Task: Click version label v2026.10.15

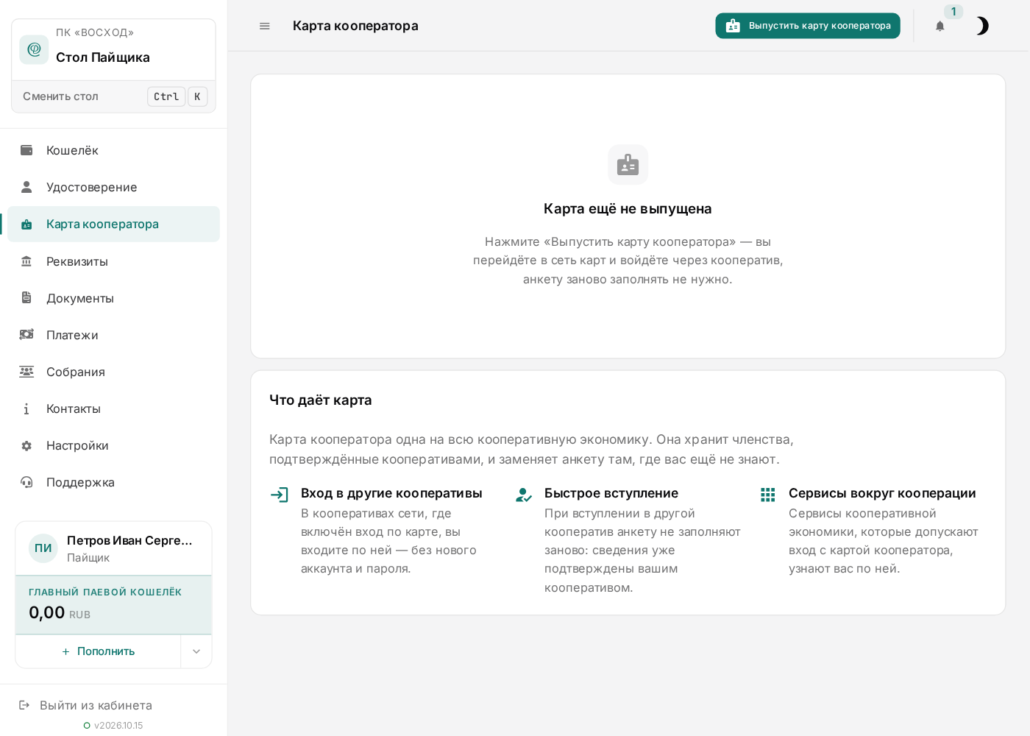Action: point(118,726)
